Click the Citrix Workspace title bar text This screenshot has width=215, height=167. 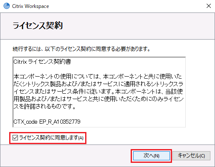[30, 6]
